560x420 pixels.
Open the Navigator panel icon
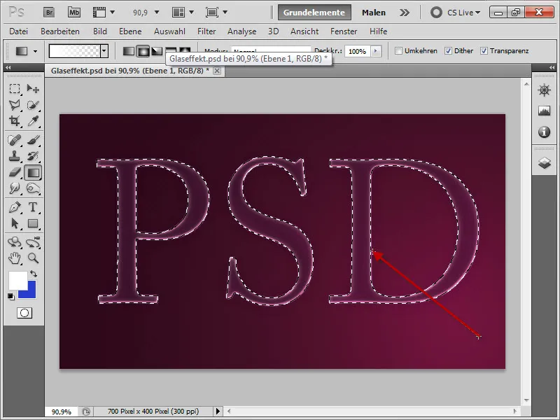click(x=545, y=90)
